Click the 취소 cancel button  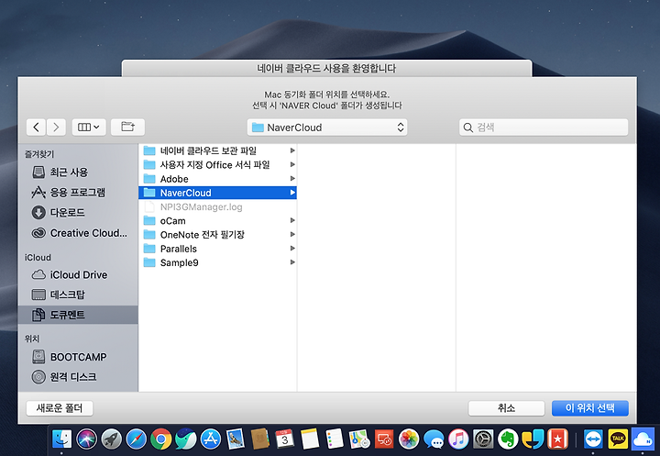506,408
